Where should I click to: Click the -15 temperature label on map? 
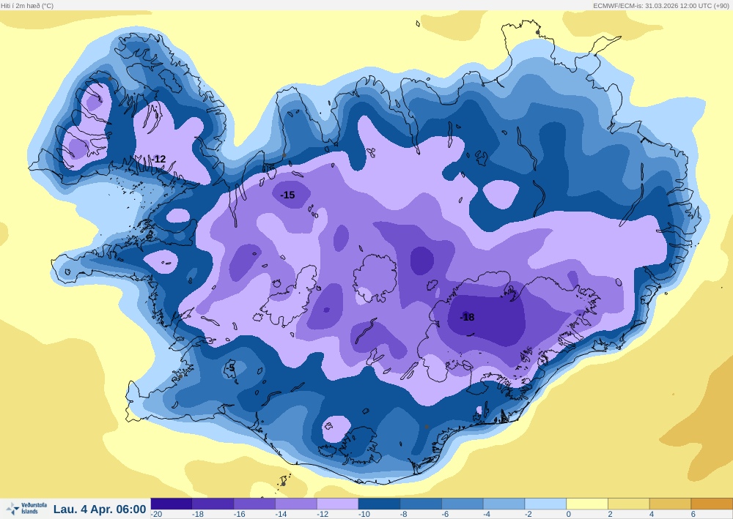click(x=287, y=195)
